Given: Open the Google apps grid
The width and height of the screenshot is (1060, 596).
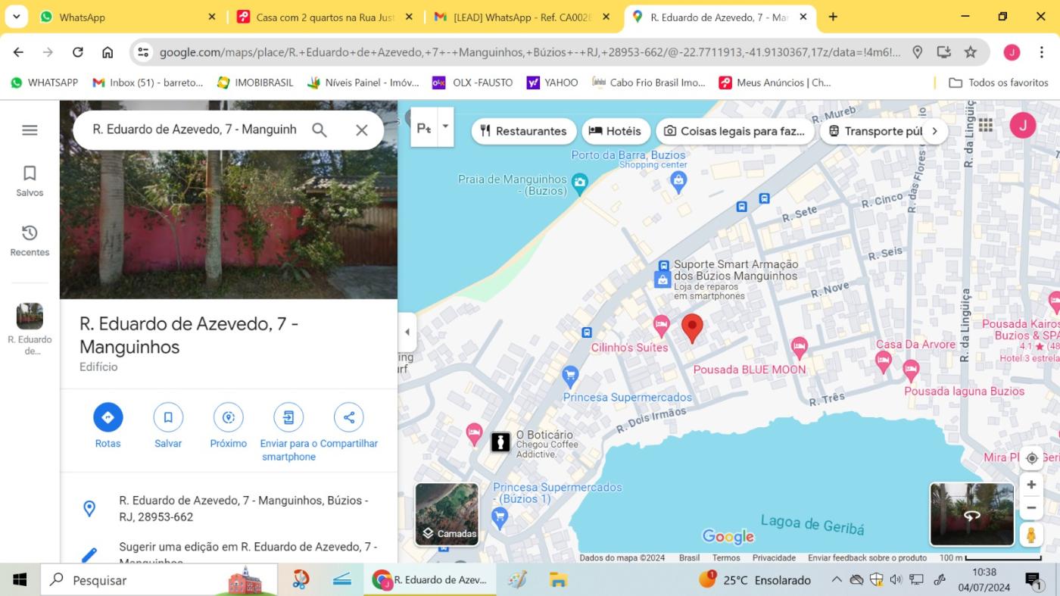Looking at the screenshot, I should [x=985, y=125].
